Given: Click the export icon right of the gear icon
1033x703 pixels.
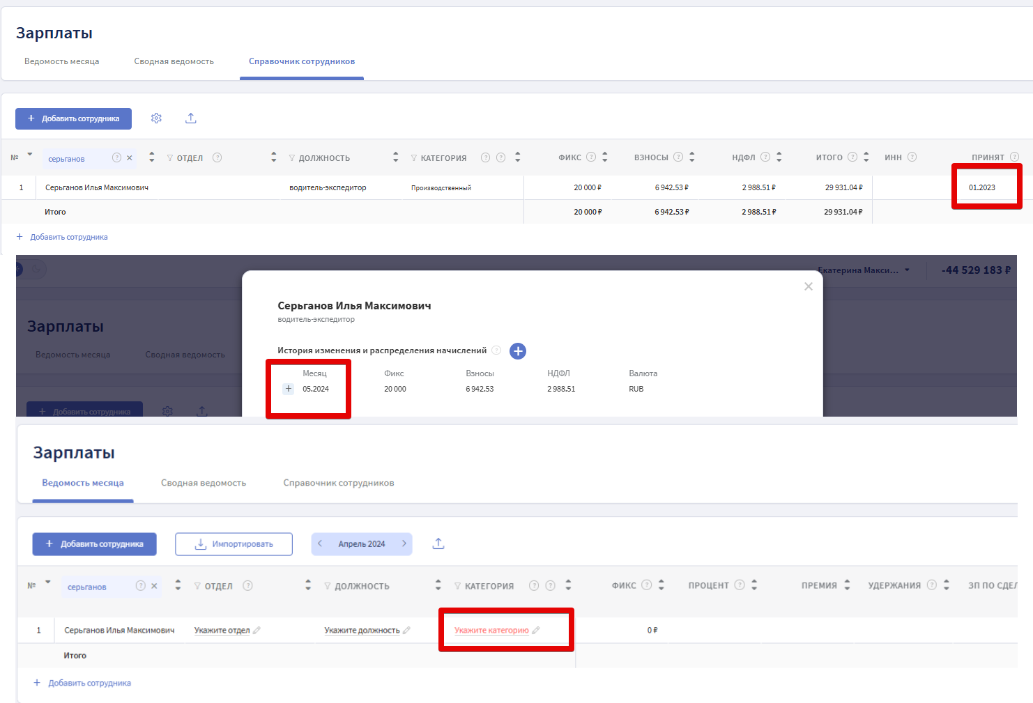Looking at the screenshot, I should pyautogui.click(x=191, y=118).
